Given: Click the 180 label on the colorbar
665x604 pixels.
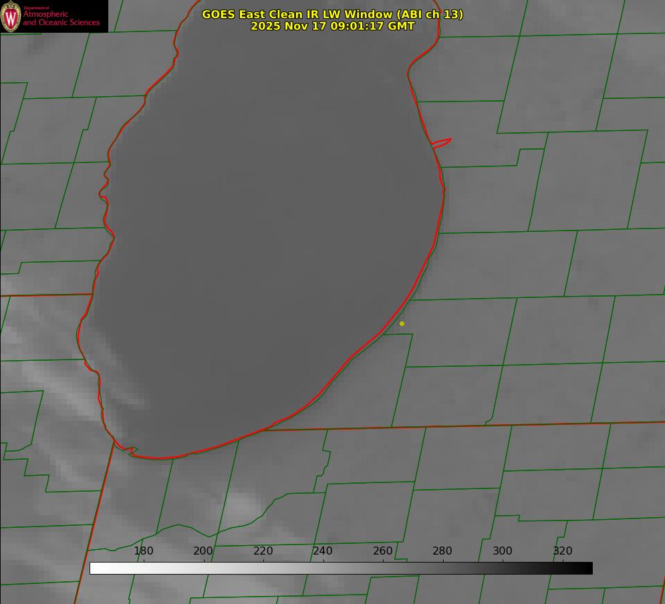Looking at the screenshot, I should (x=144, y=551).
